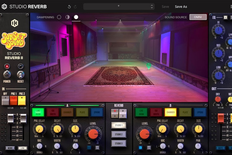Enable the Mono input button

10,148
